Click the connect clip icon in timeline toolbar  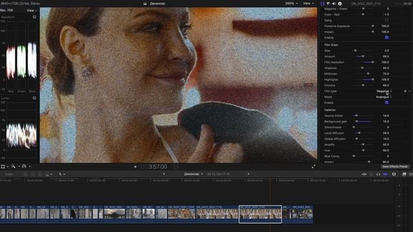pyautogui.click(x=26, y=174)
